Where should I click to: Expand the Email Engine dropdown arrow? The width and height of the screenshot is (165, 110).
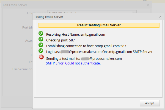pos(134,13)
